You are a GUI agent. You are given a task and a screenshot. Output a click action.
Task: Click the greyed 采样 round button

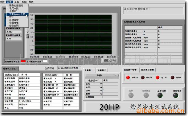pos(131,95)
